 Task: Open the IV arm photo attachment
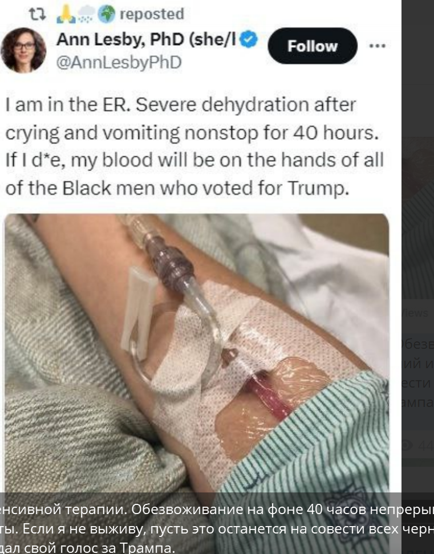click(x=197, y=353)
